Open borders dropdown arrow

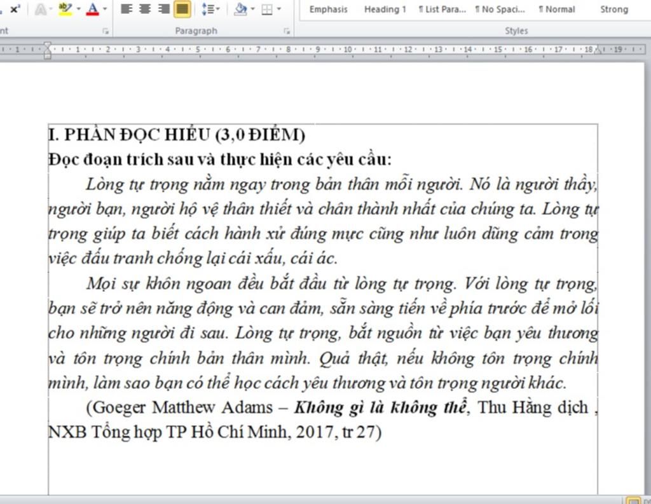pyautogui.click(x=279, y=9)
